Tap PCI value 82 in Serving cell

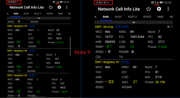[x=160, y=37]
